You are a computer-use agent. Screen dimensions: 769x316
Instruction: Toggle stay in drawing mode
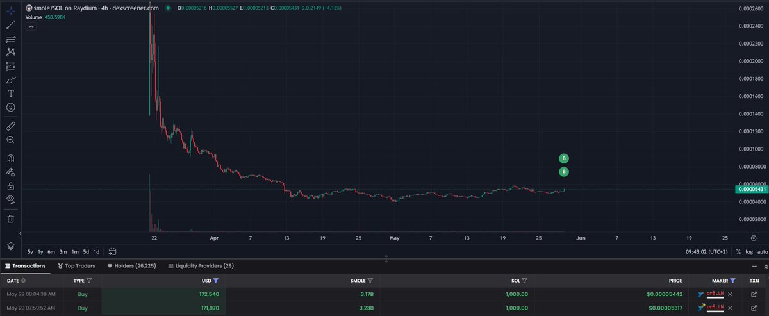[11, 172]
